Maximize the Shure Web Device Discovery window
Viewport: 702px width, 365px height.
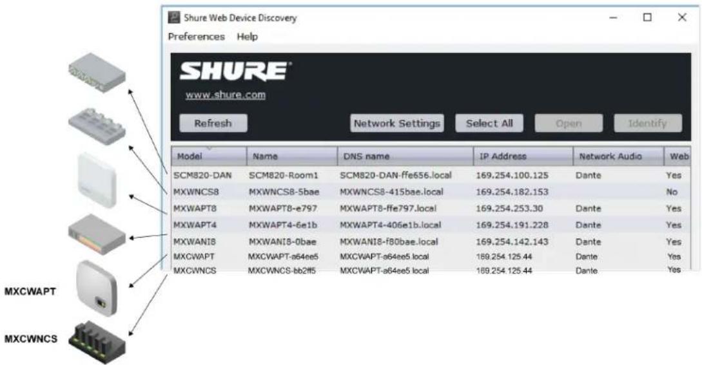coord(647,17)
